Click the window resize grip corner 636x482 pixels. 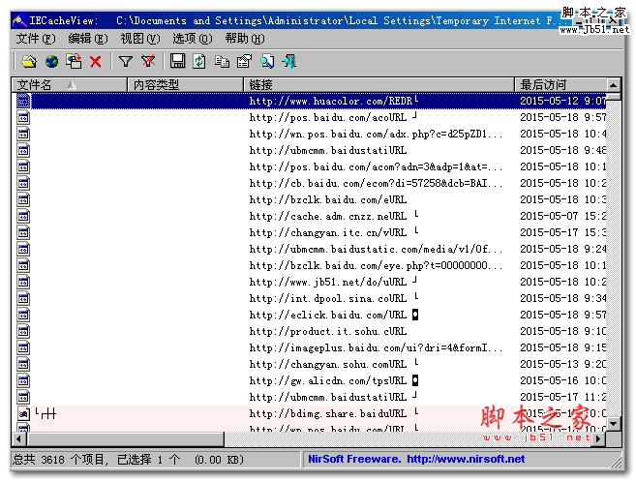click(x=616, y=462)
